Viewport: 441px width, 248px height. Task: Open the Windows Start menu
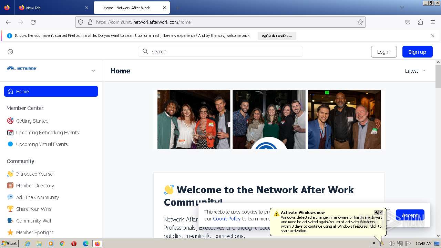9,244
